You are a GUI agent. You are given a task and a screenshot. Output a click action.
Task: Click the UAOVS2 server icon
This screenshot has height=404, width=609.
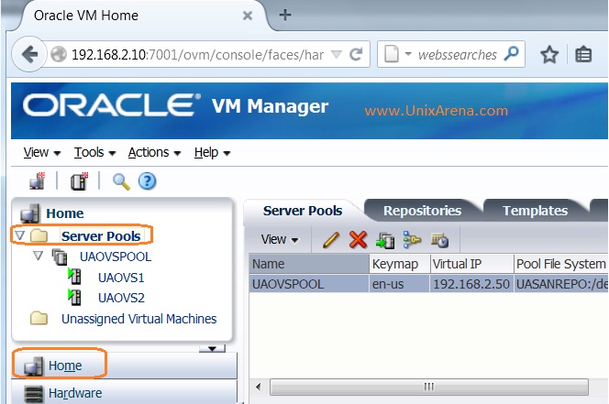(x=74, y=297)
